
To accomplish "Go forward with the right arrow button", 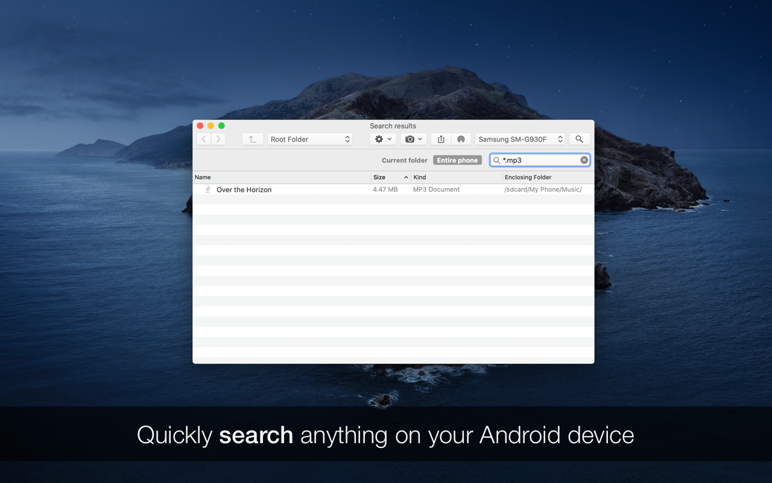I will 218,139.
